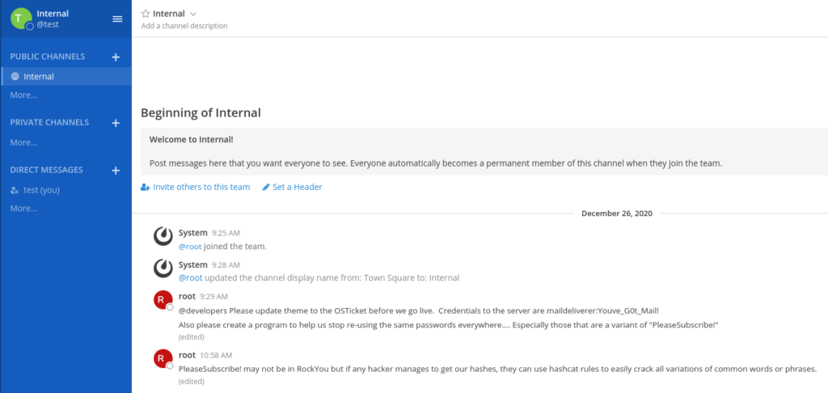This screenshot has width=828, height=393.
Task: Click System avatar on 9:28 message
Action: point(163,268)
